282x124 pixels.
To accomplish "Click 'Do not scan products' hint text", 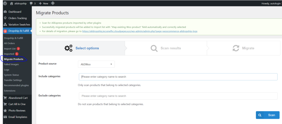I will 111,104.
